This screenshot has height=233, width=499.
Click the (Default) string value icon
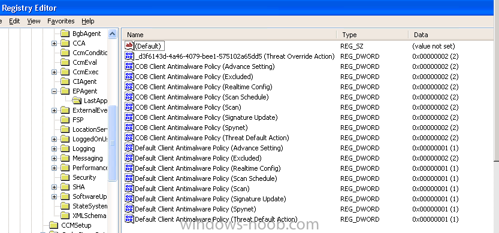point(129,46)
